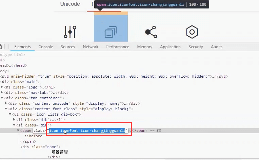Viewport: 259px width, 160px height.
Task: Select the doctype html row
Action: [13, 55]
